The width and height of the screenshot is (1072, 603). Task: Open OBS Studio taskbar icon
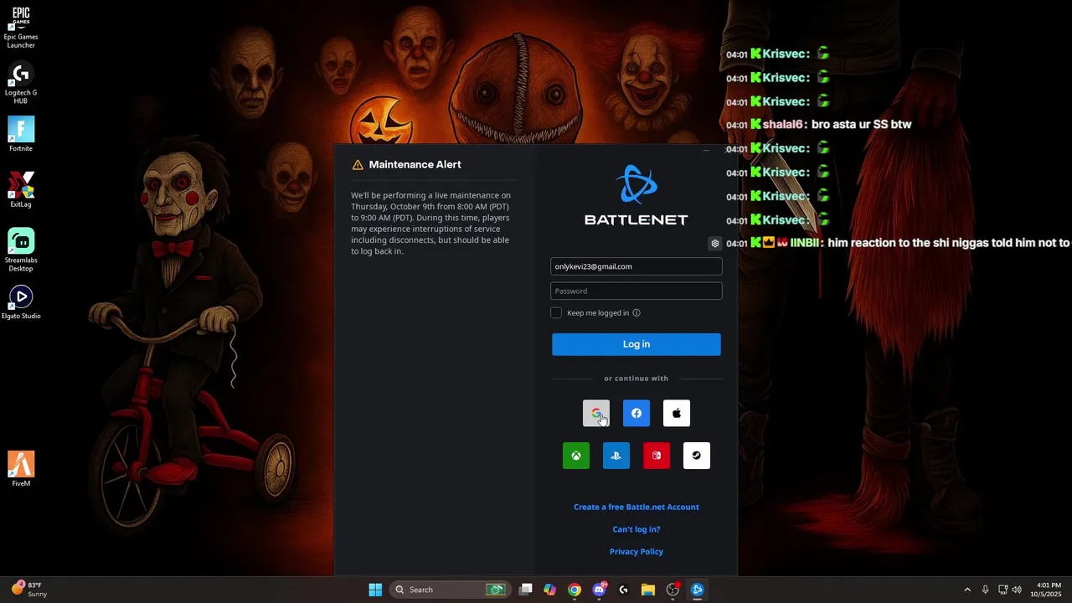pos(673,590)
